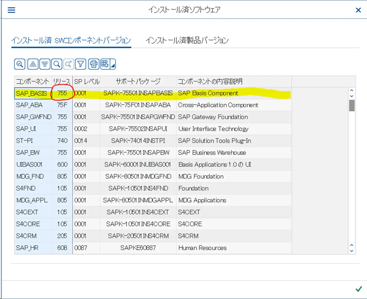This screenshot has height=299, width=367.
Task: Click release value 608 in the SAP_HR row
Action: coord(62,248)
